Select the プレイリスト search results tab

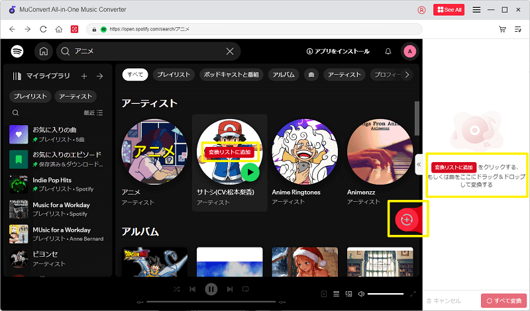pyautogui.click(x=174, y=75)
